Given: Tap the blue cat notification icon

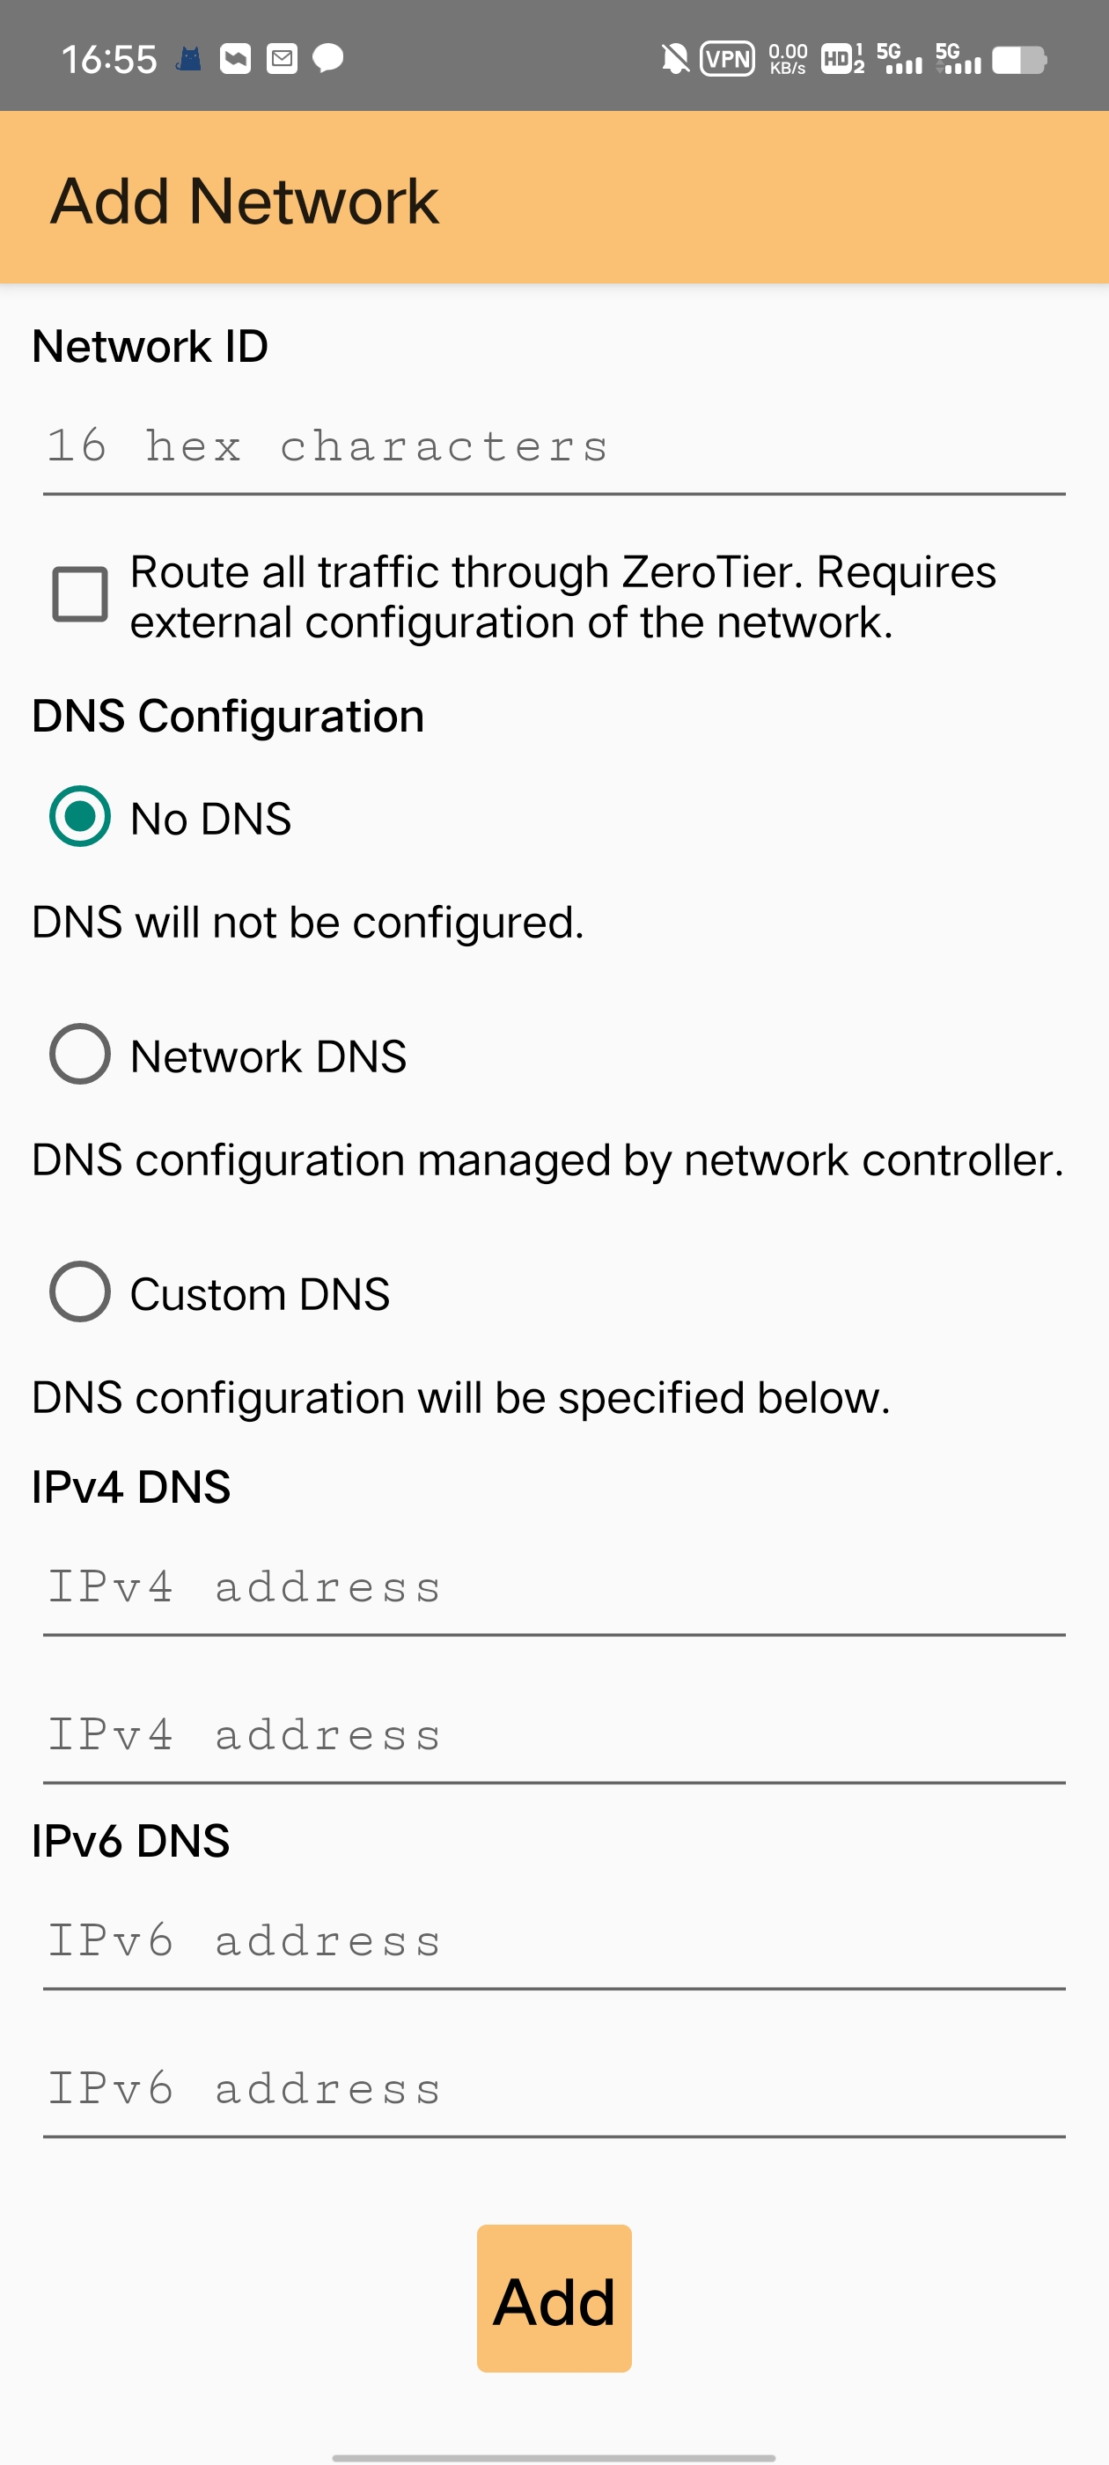Looking at the screenshot, I should [189, 59].
